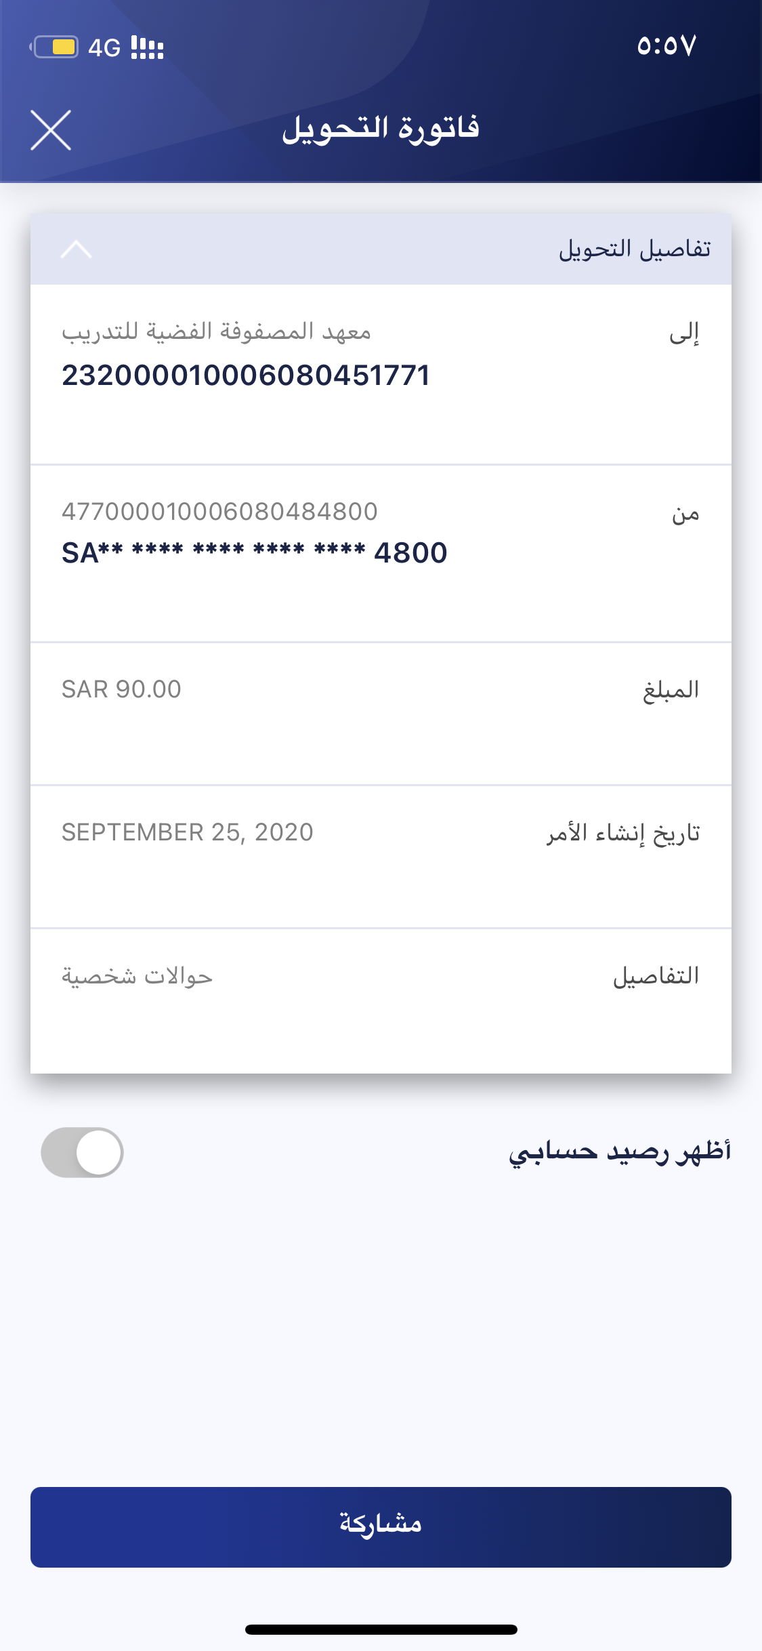Tap the signal strength bars icon
The width and height of the screenshot is (762, 1651).
click(148, 47)
